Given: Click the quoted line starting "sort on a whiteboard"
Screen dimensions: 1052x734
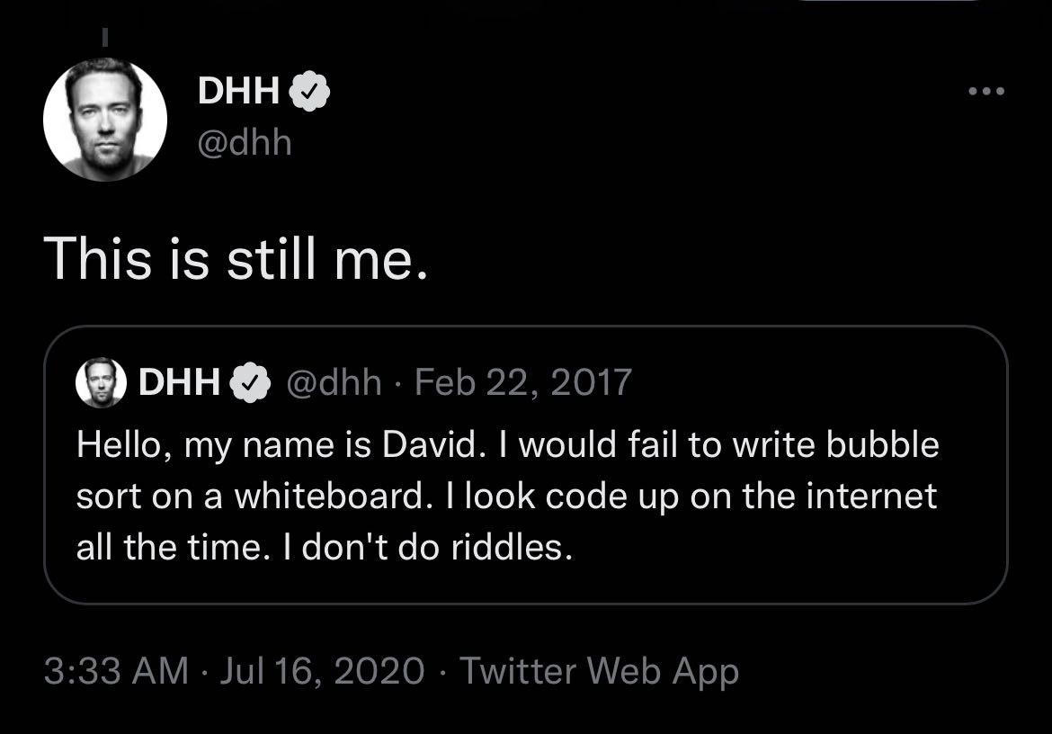Looking at the screenshot, I should (x=506, y=496).
